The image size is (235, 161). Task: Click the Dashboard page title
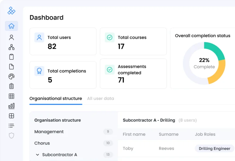point(46,18)
